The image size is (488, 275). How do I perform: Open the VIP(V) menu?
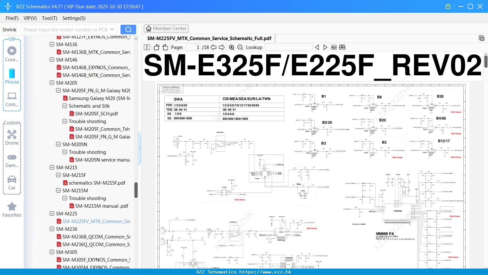coord(30,18)
